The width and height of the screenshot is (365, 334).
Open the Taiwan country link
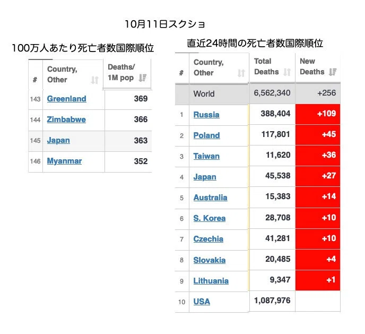206,156
